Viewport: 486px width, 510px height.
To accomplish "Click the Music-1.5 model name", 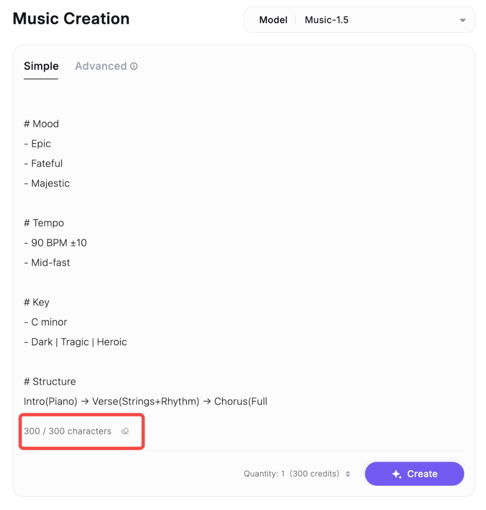I will point(326,20).
